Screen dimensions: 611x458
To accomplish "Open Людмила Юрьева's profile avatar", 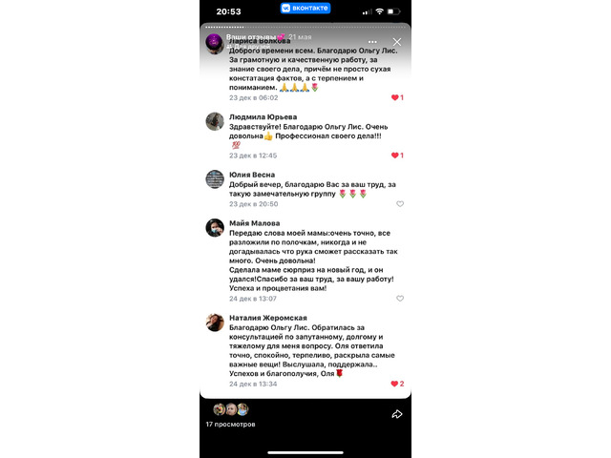I will point(215,121).
